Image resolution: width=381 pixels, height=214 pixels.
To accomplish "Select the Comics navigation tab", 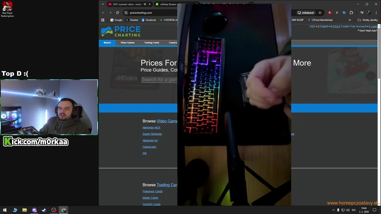I will coord(173,43).
